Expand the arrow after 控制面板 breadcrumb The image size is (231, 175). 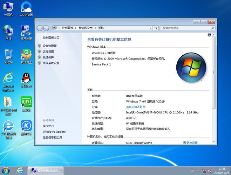point(76,28)
